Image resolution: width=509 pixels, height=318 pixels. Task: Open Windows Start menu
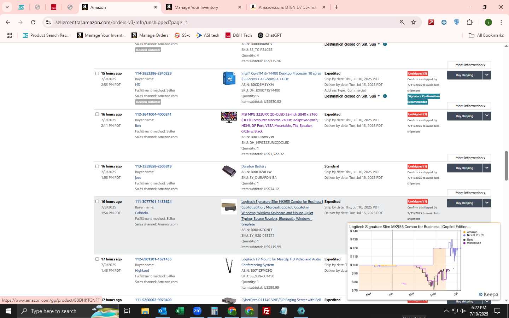pos(8,311)
